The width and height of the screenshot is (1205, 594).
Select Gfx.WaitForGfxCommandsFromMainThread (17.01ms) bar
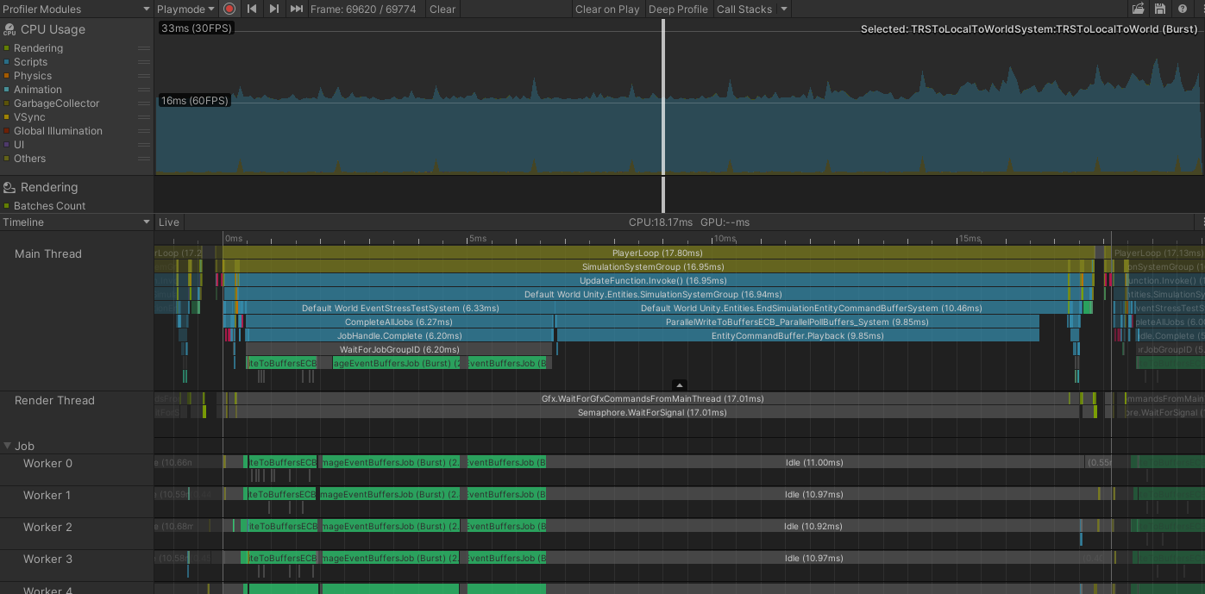(x=652, y=399)
